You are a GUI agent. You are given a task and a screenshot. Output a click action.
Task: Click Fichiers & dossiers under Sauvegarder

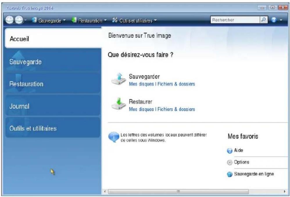click(176, 84)
